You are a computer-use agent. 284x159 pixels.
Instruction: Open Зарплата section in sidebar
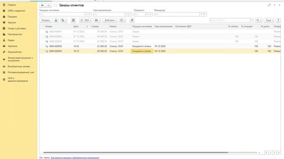(12, 46)
